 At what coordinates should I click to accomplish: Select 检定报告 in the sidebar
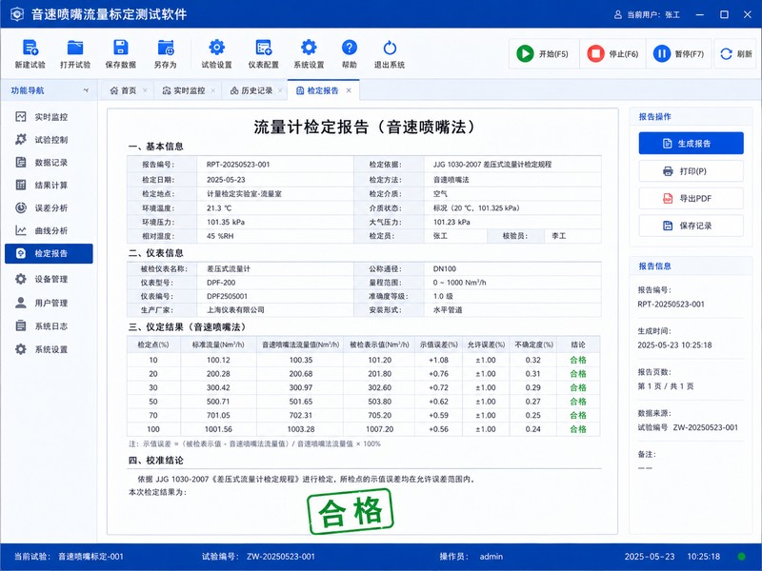coord(49,253)
